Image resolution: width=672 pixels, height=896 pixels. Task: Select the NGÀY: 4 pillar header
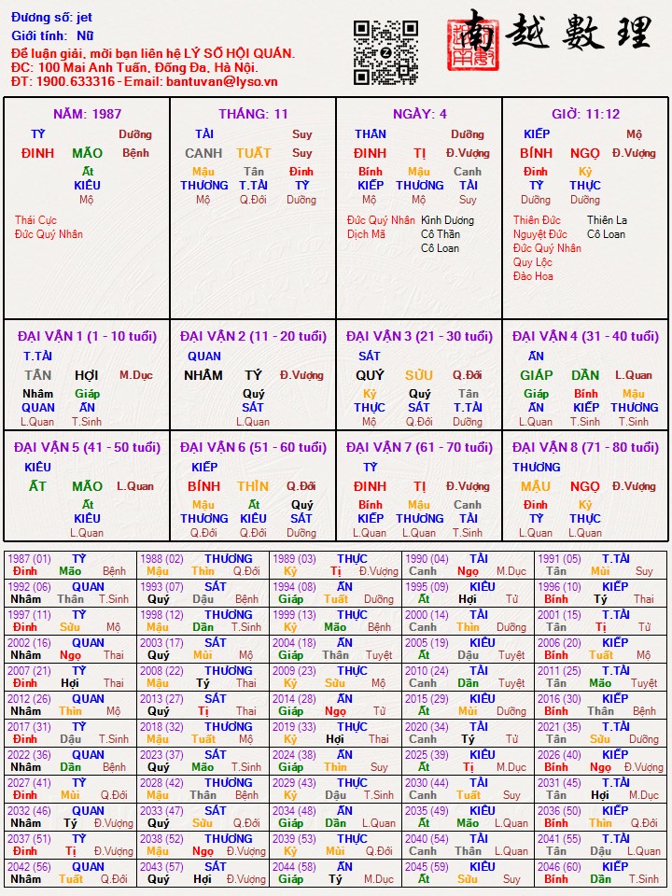(419, 114)
